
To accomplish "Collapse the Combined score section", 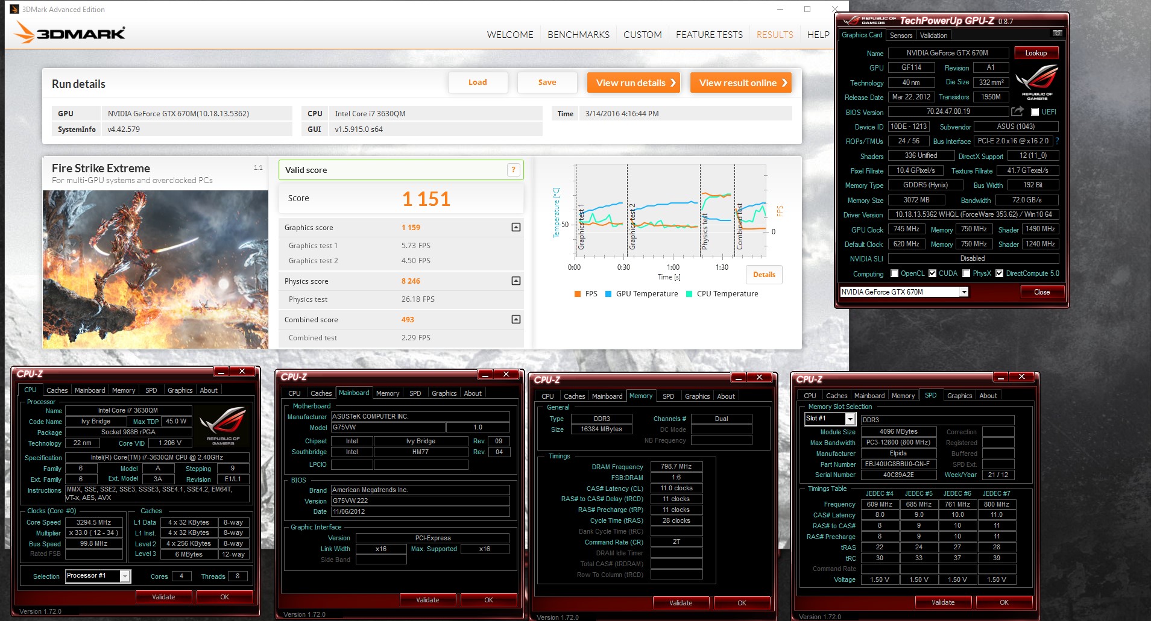I will tap(516, 319).
